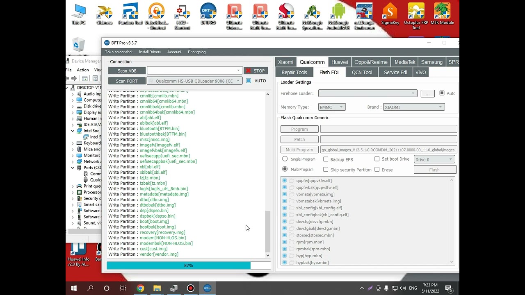Open the screen recorder taskbar icon

(x=190, y=288)
